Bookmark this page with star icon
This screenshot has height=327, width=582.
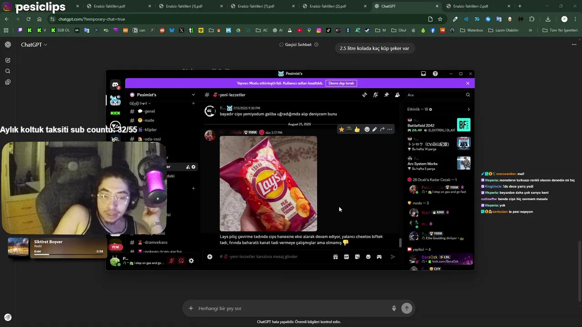[440, 19]
